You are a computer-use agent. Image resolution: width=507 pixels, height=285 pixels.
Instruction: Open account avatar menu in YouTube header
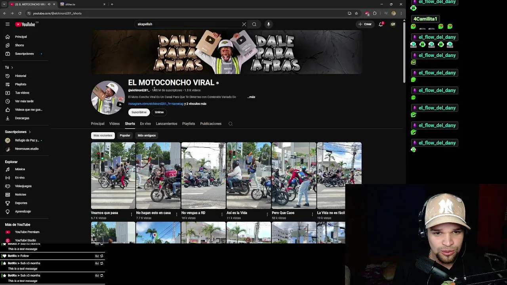click(393, 24)
